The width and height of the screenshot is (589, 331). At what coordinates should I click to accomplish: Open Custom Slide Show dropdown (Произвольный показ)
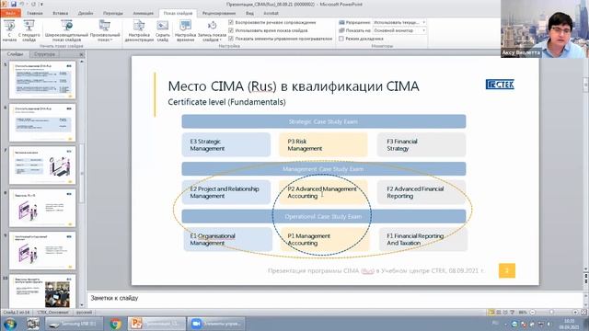click(105, 30)
